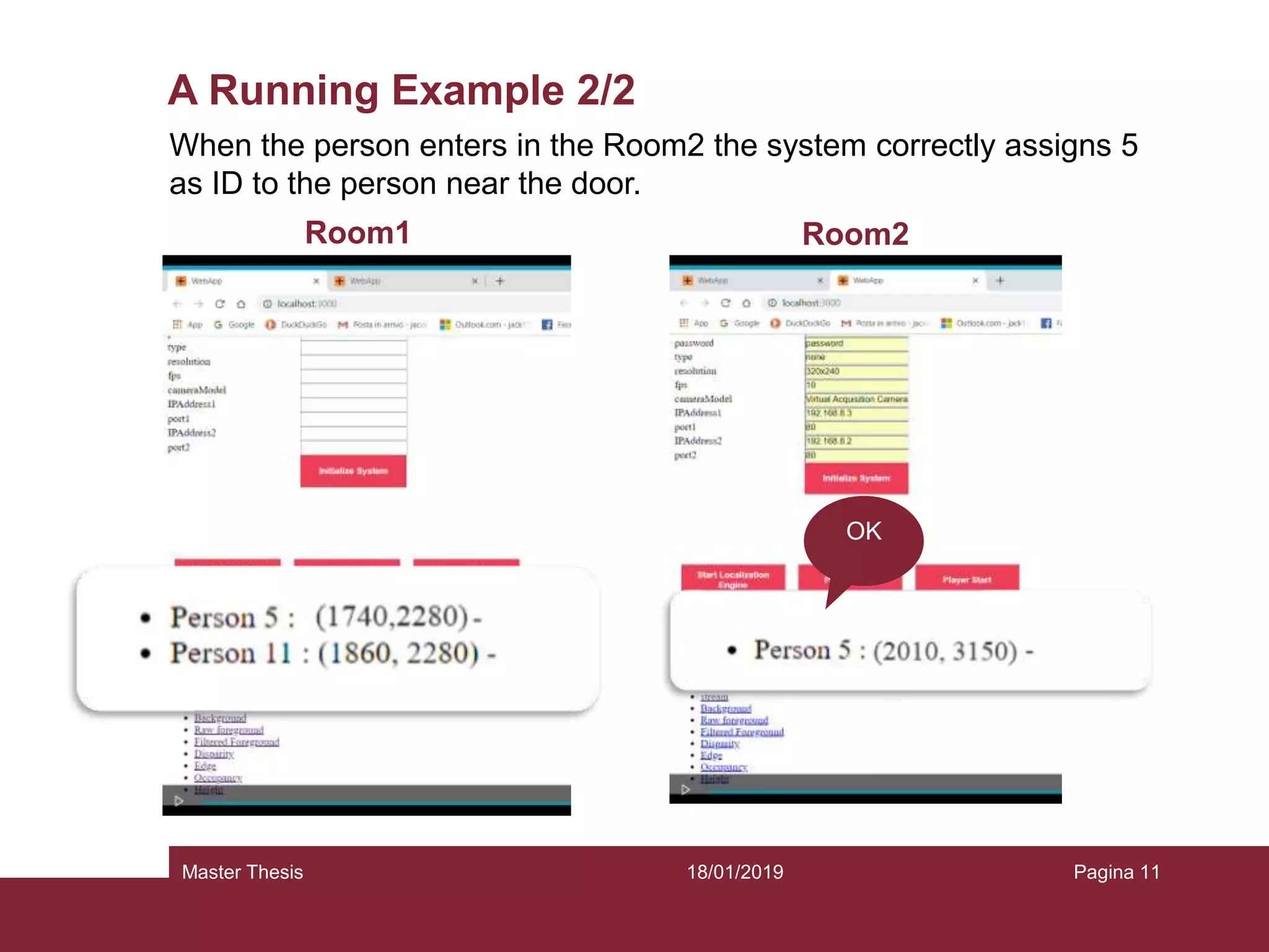Click the 320x240 resolution field in Room2
1269x952 pixels.
coord(856,371)
